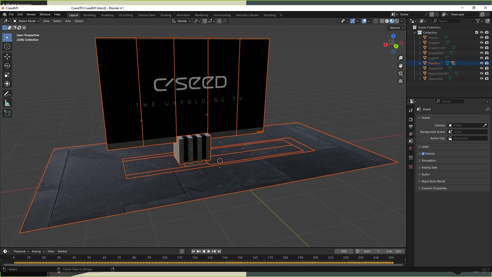Click the camera eyedropper icon
The width and height of the screenshot is (492, 277).
(x=485, y=125)
